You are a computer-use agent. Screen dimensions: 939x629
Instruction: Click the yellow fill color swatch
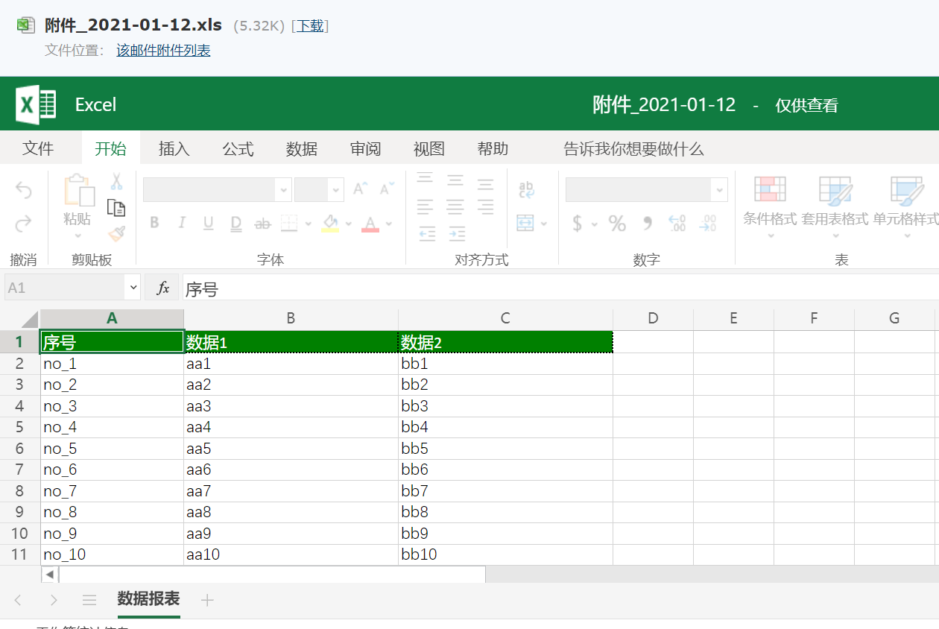[329, 230]
